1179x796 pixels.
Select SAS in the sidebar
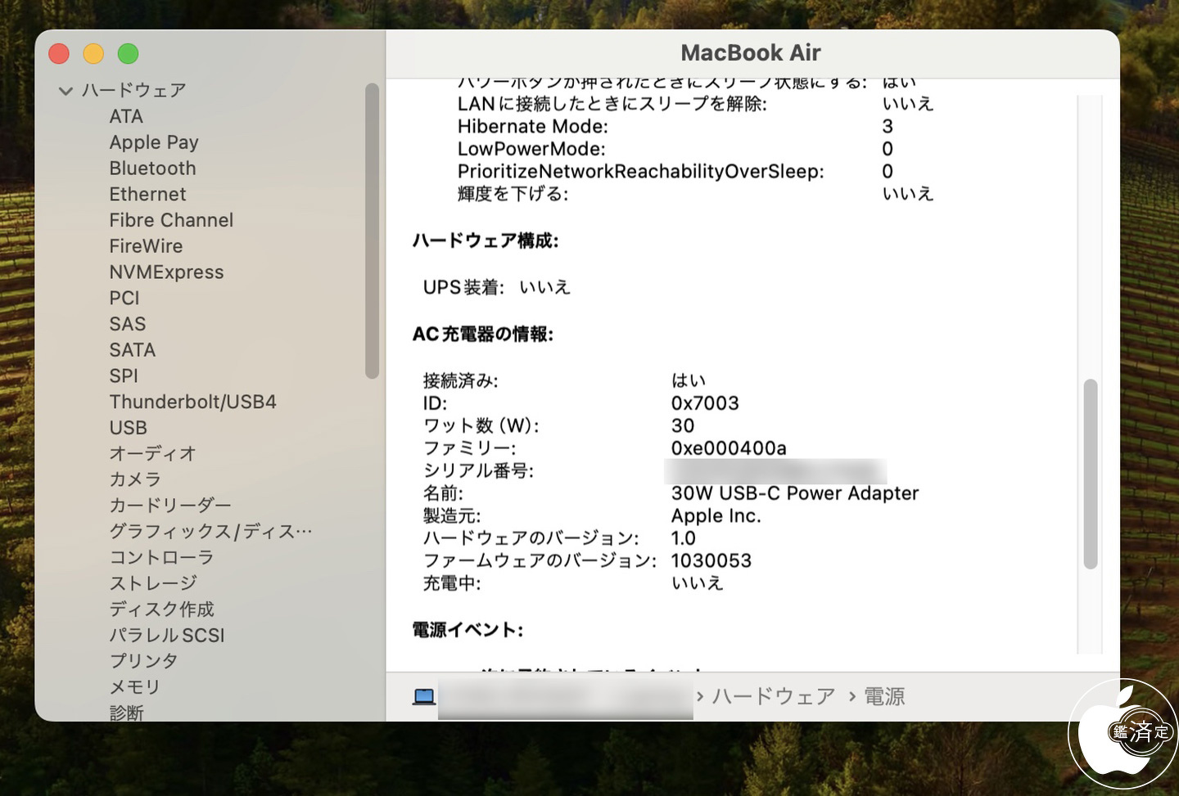coord(128,324)
